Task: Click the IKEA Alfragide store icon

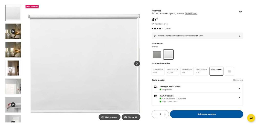Action: 156,96
